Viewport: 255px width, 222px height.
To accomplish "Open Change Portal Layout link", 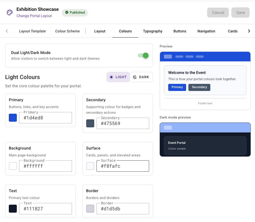I will pos(34,16).
